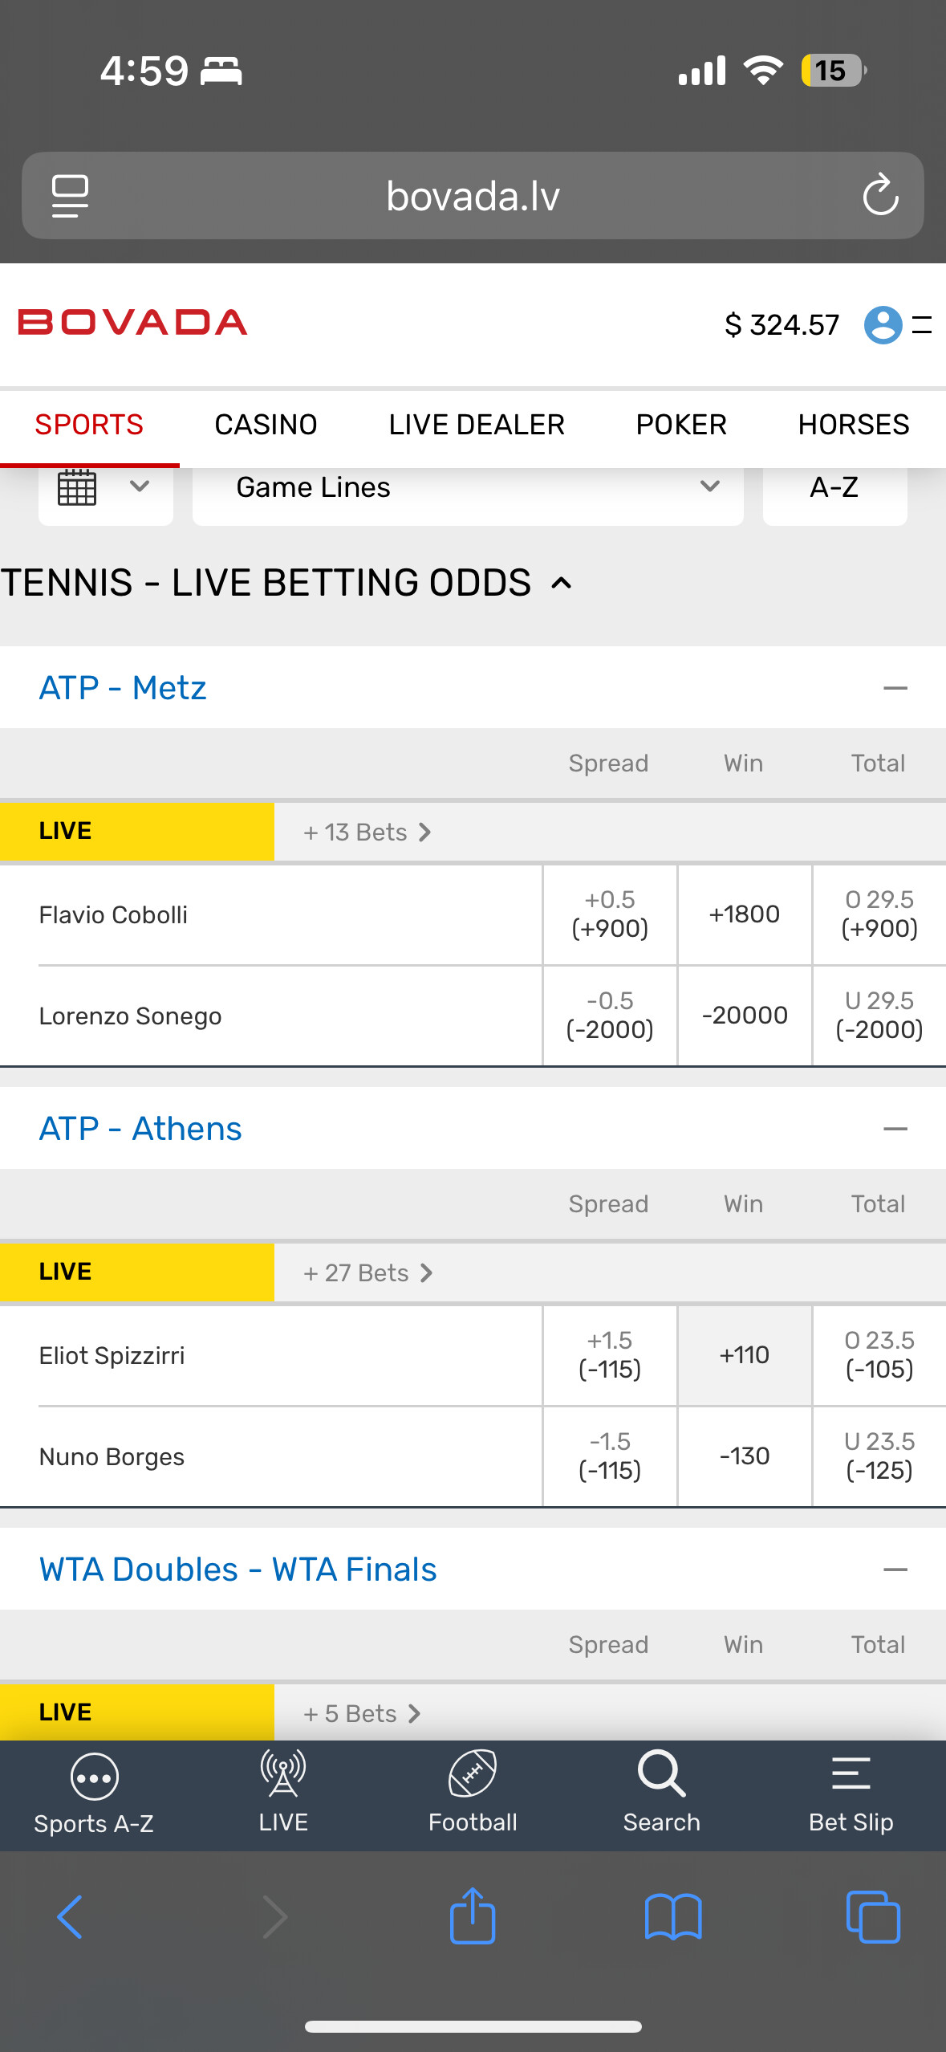Select Eliot Spizzirri +110 win odds
The width and height of the screenshot is (946, 2052).
745,1355
